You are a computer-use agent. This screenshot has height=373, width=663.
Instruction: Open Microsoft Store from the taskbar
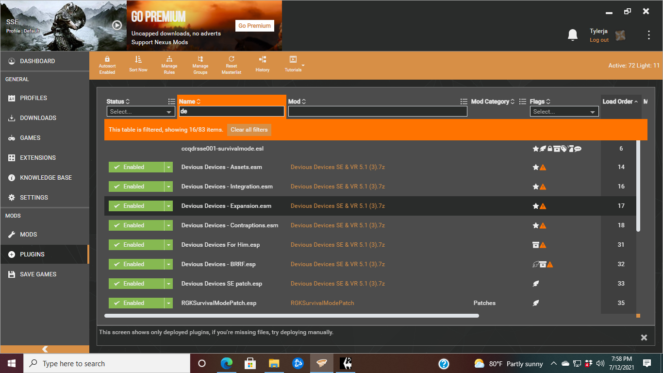pos(250,363)
